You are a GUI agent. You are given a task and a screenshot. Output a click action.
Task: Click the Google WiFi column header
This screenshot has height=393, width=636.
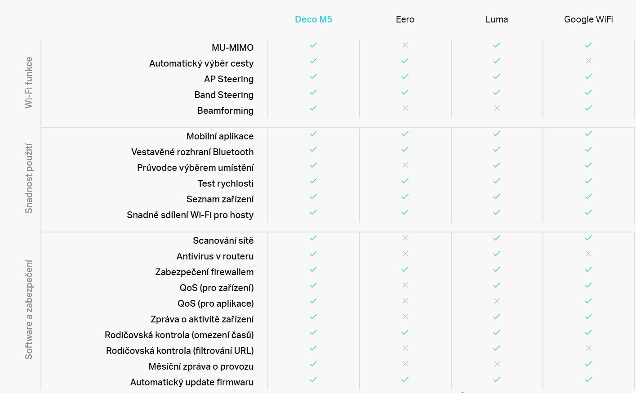(588, 19)
